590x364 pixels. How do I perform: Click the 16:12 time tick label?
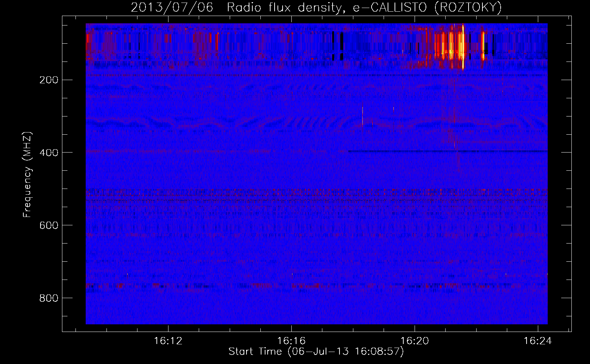point(168,341)
